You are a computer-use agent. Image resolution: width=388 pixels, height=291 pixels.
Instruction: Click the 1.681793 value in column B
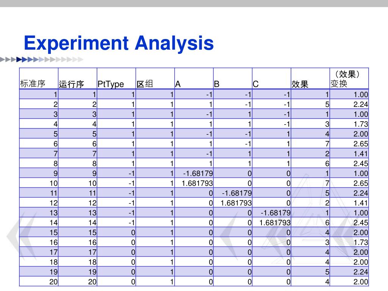pos(236,203)
